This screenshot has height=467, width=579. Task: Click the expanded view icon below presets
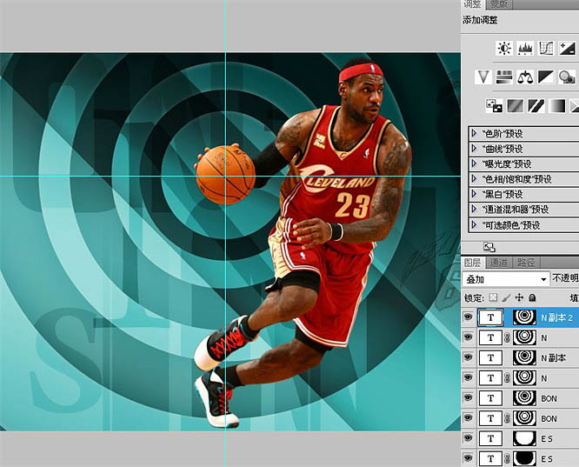(x=489, y=247)
